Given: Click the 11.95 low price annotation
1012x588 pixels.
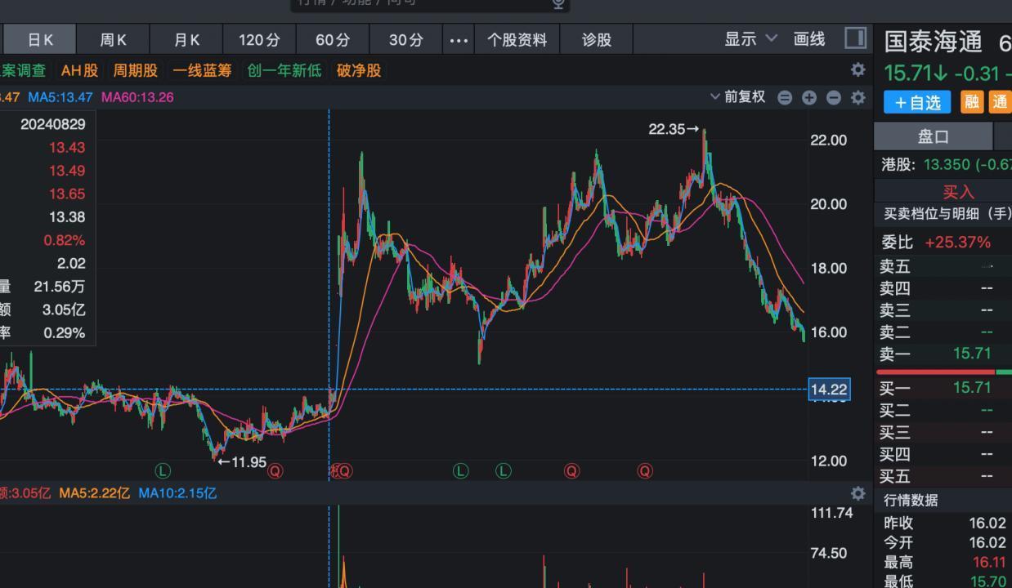Looking at the screenshot, I should (x=242, y=462).
